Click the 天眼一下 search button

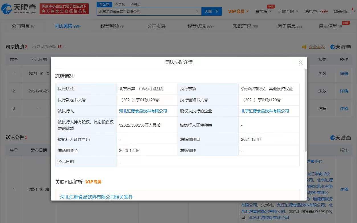pyautogui.click(x=212, y=11)
